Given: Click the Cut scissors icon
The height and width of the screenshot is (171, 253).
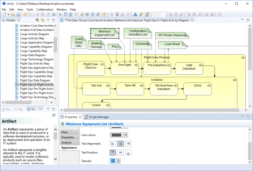Looking at the screenshot, I should 38,15.
